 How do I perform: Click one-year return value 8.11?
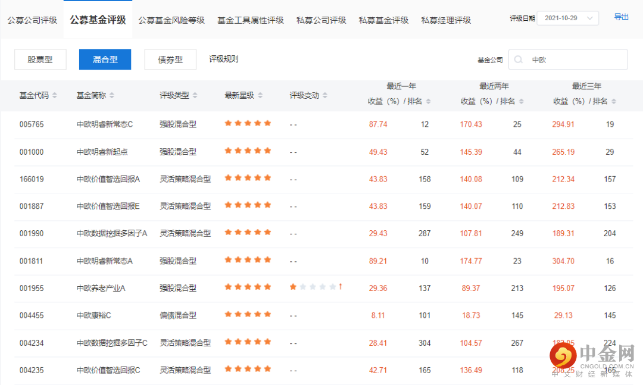[379, 315]
